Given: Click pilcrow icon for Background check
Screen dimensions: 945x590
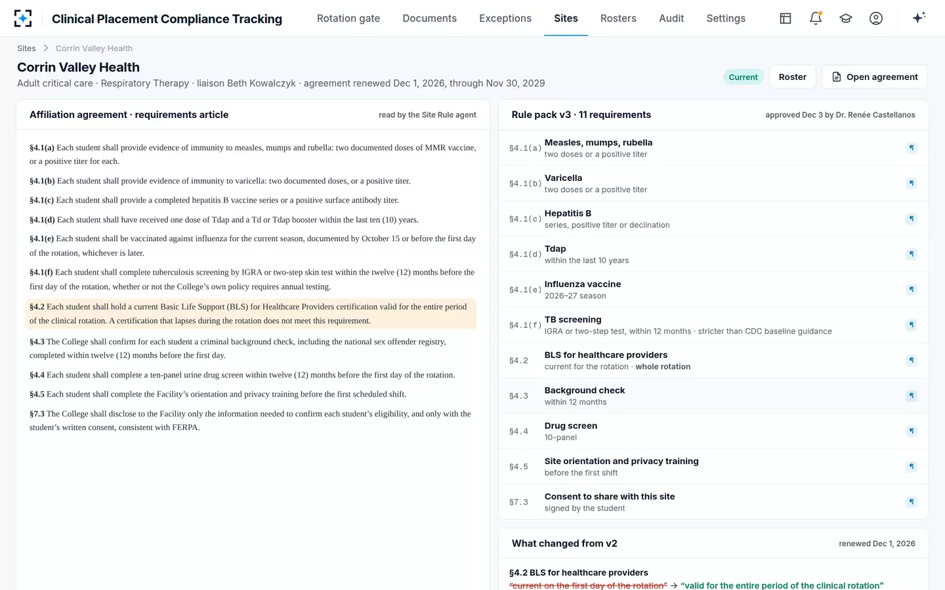Looking at the screenshot, I should point(912,396).
